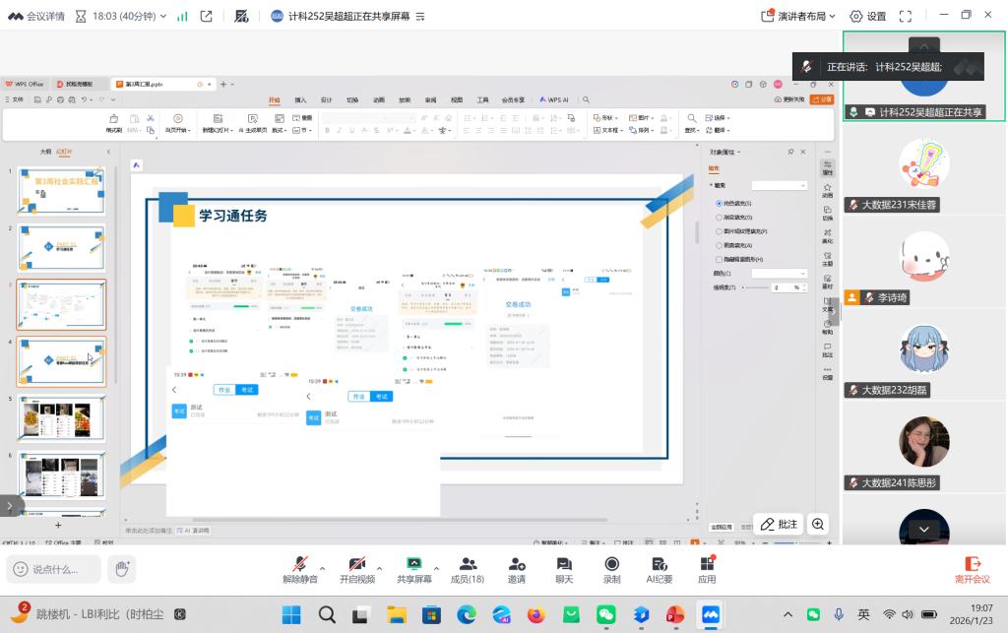Open the 演讲者布局 layout dropdown
This screenshot has width=1008, height=633.
798,16
